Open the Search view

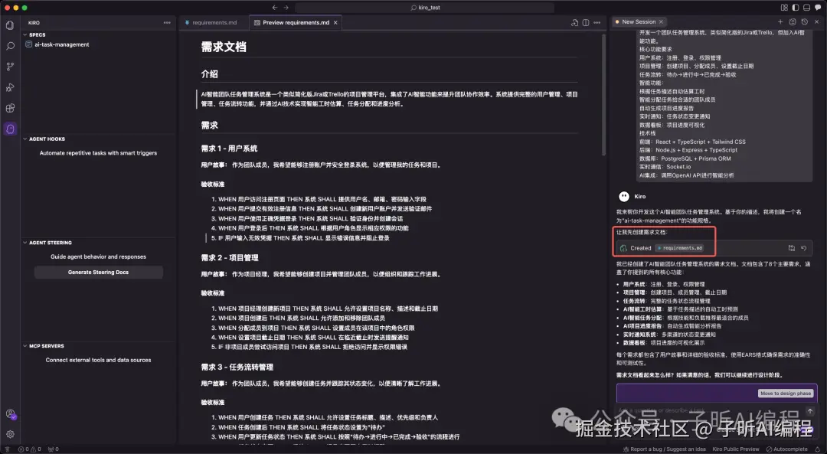coord(10,46)
